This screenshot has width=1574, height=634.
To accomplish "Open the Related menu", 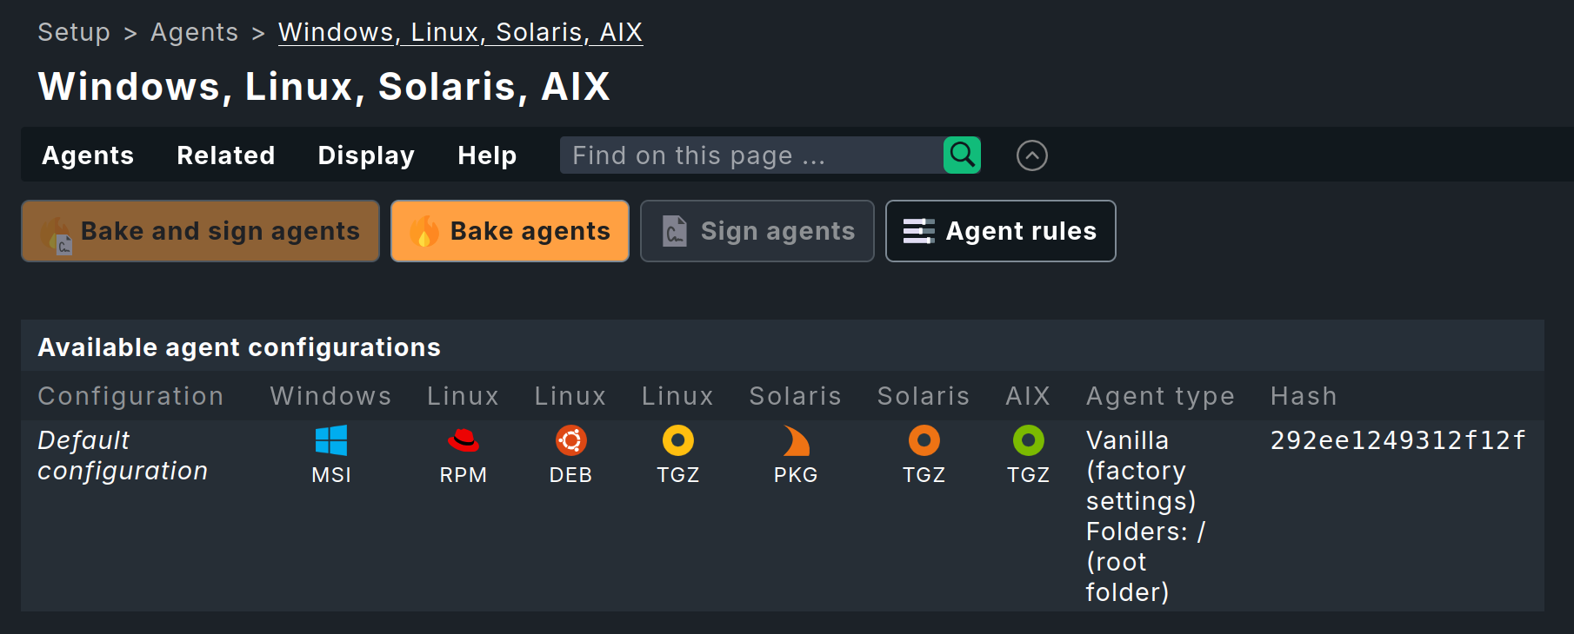I will click(x=225, y=155).
